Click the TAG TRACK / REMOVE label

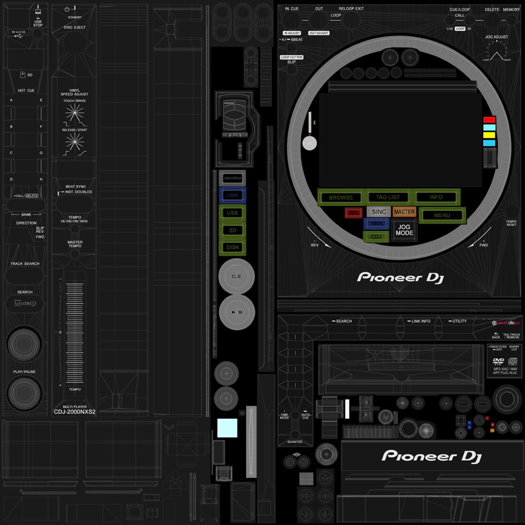511,336
